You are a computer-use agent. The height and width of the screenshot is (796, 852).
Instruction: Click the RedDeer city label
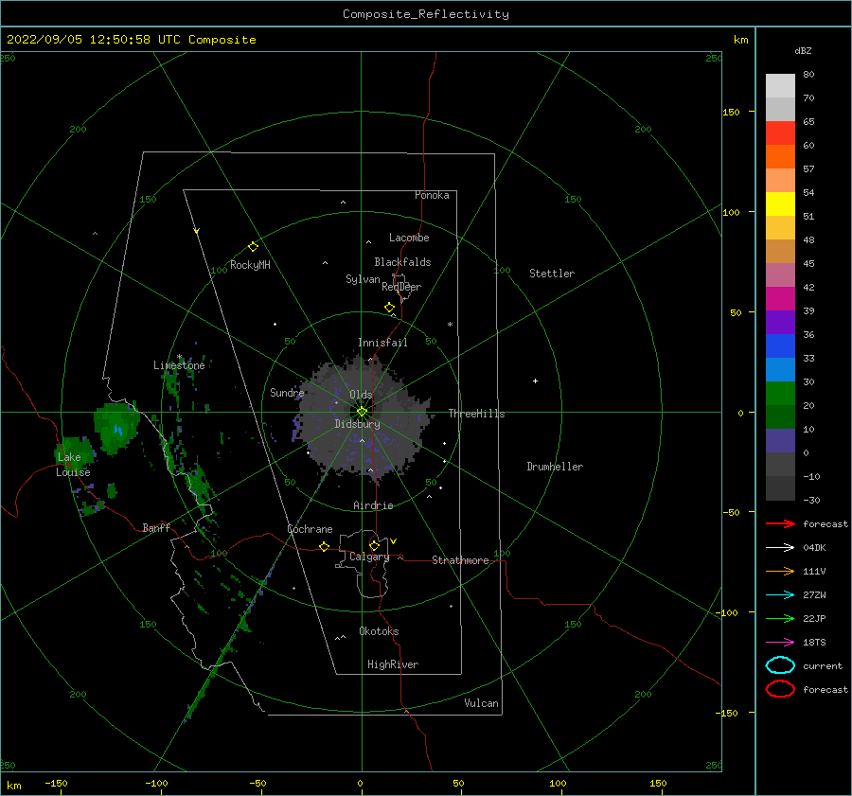point(401,287)
